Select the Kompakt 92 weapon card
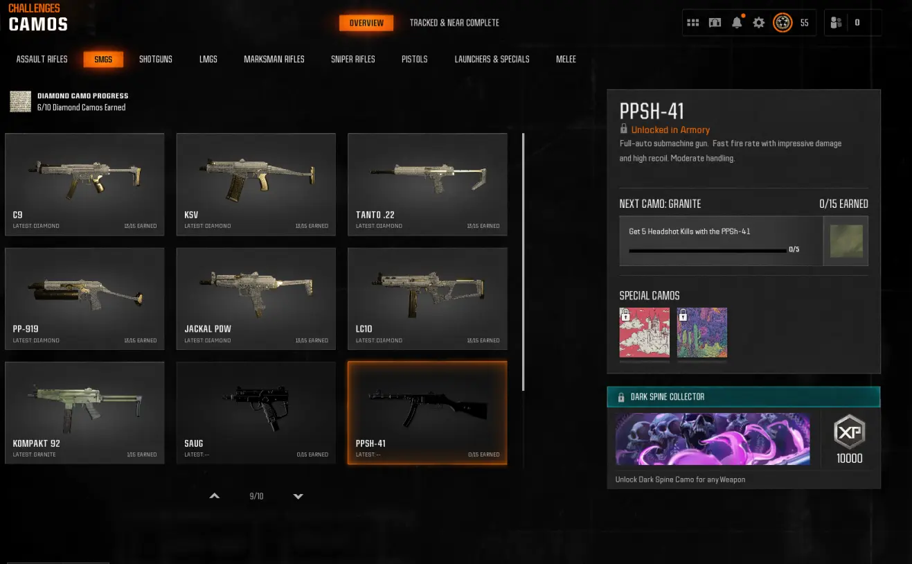 tap(84, 413)
